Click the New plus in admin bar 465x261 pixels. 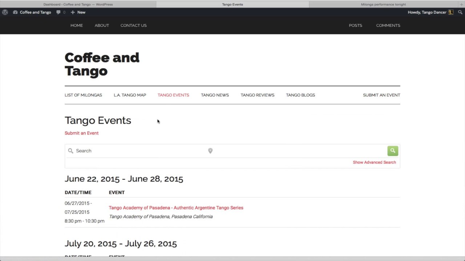coord(73,12)
